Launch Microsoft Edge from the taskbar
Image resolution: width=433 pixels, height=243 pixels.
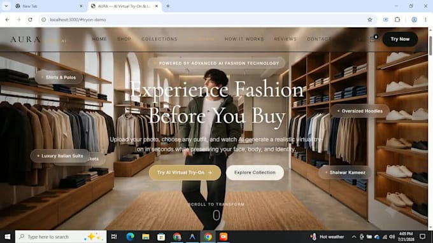[x=130, y=237]
